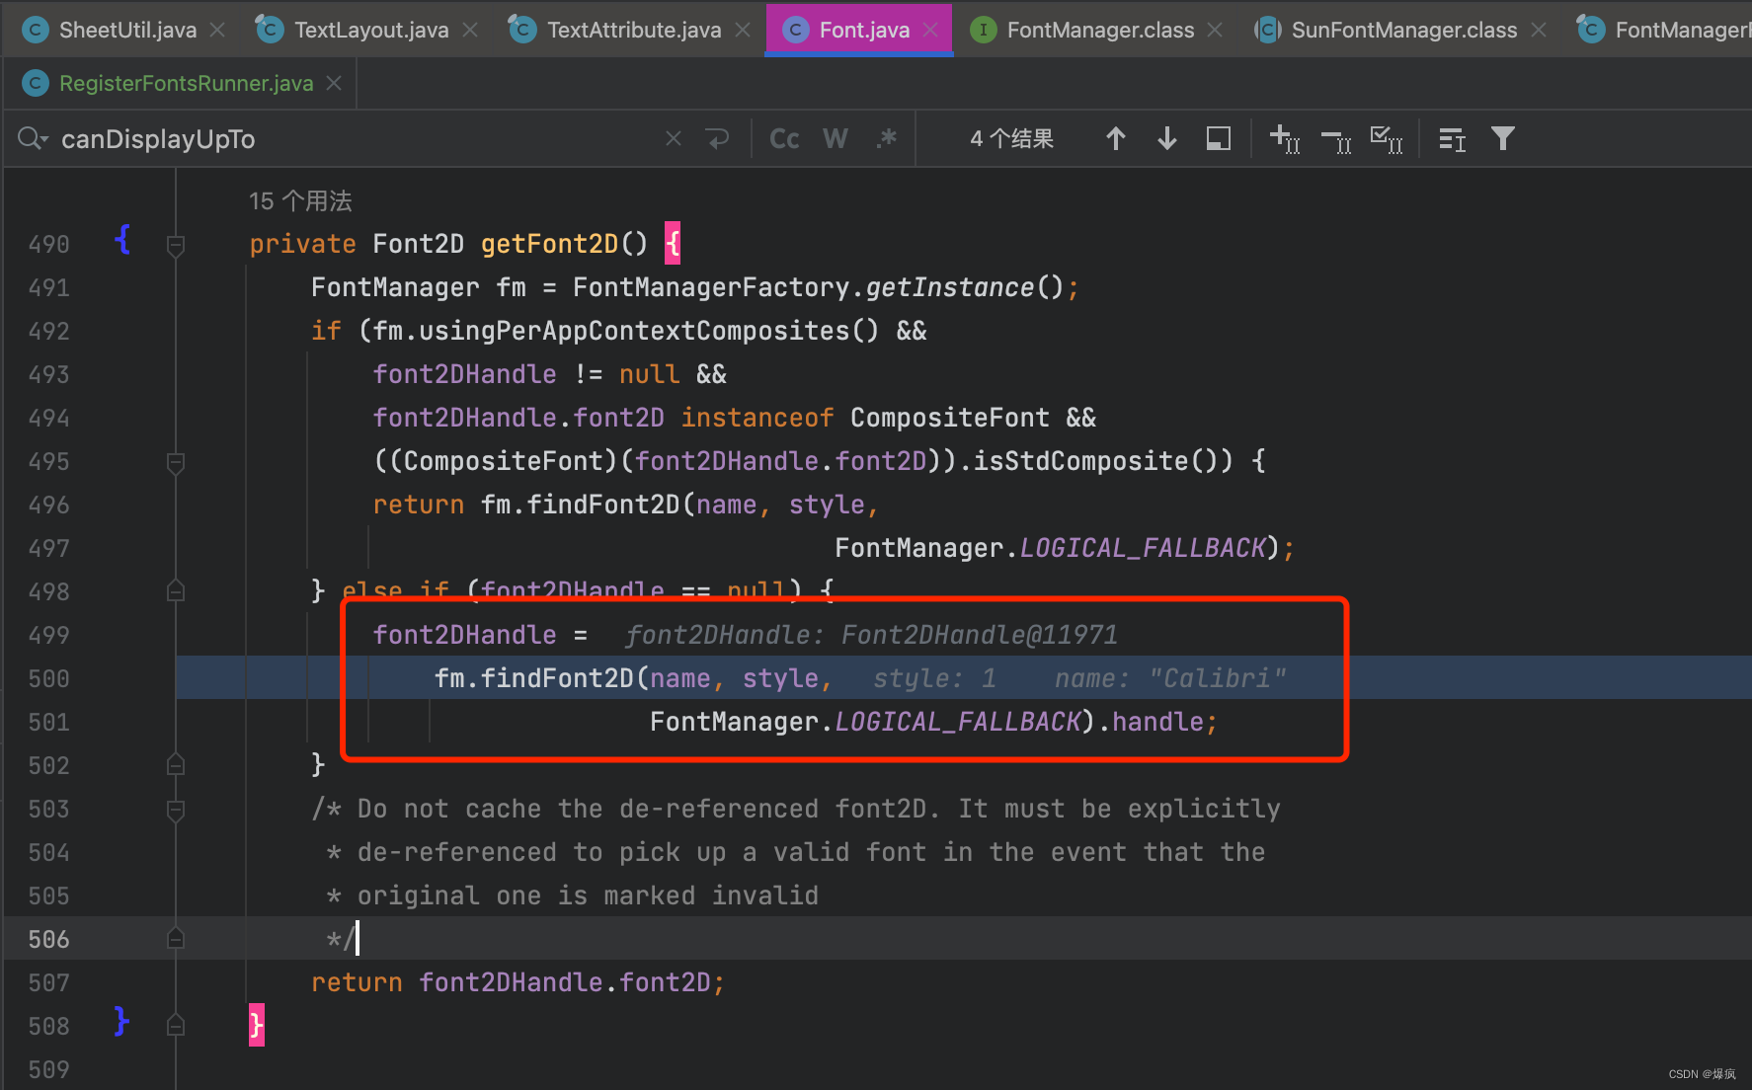Collapse fold marker at line 495

point(176,462)
